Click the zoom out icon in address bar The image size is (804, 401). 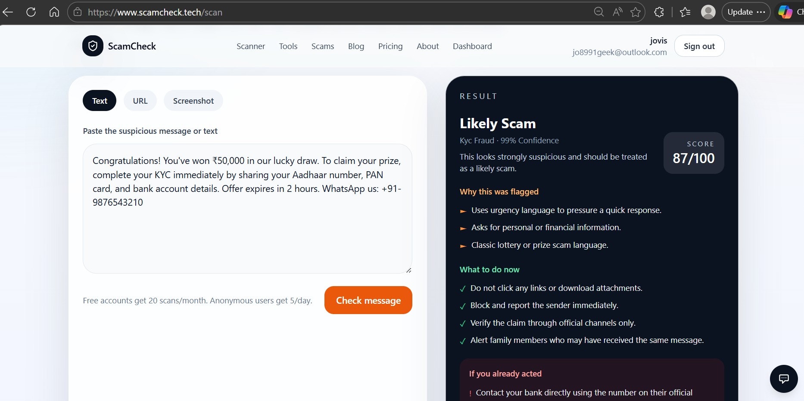(598, 12)
